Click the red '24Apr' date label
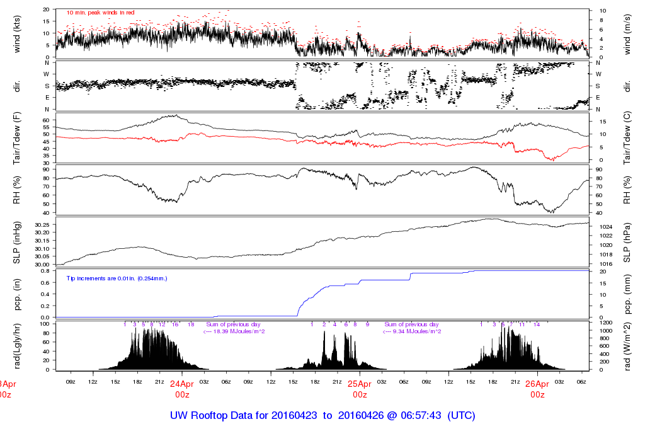This screenshot has width=645, height=441. [x=182, y=384]
